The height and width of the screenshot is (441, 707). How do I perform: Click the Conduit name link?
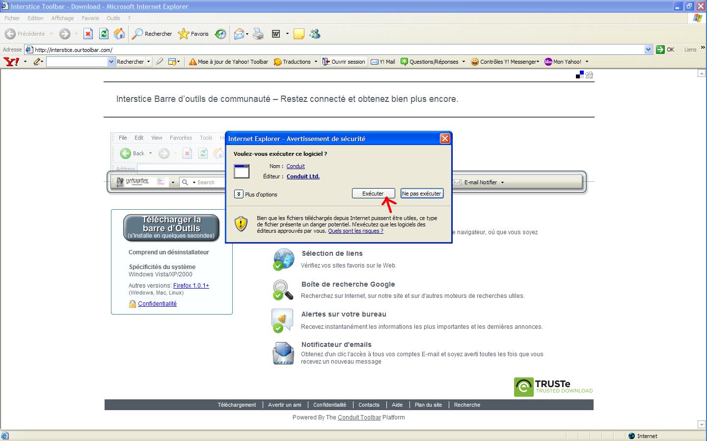click(296, 166)
